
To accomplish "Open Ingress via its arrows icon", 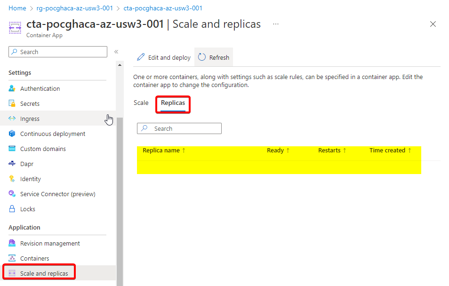I will [12, 119].
